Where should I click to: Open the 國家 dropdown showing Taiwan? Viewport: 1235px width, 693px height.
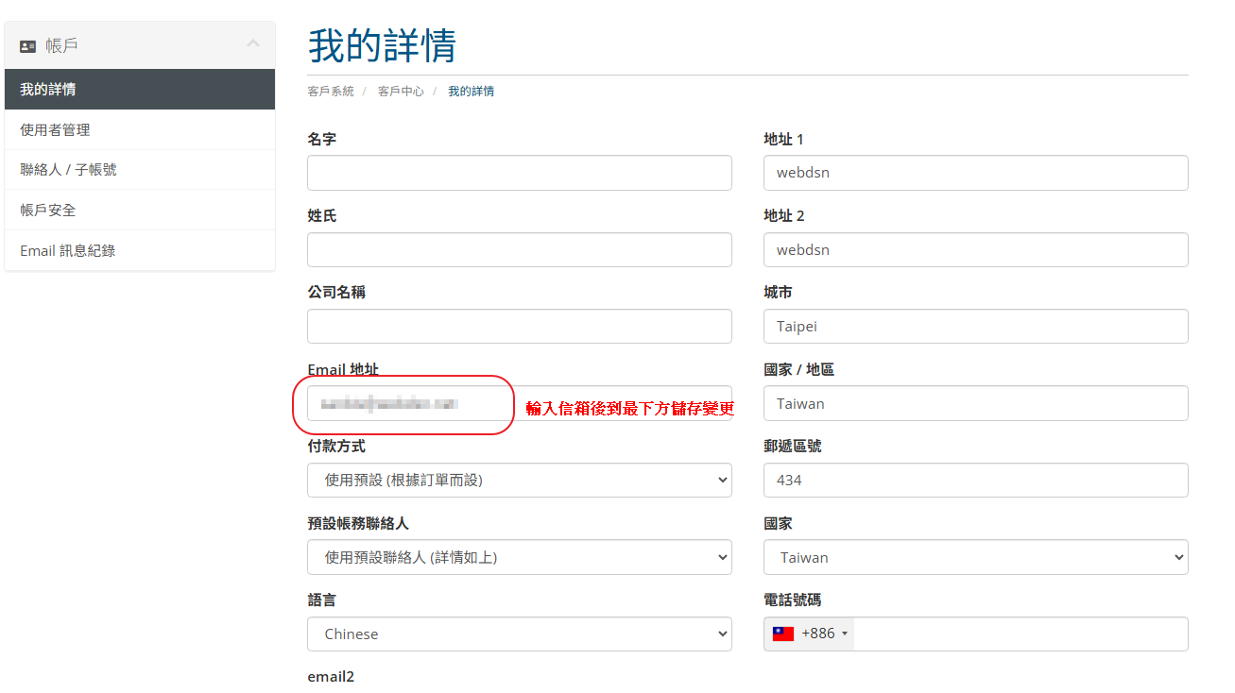(x=975, y=557)
